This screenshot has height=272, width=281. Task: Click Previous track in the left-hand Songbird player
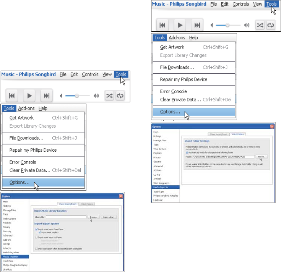point(11,96)
